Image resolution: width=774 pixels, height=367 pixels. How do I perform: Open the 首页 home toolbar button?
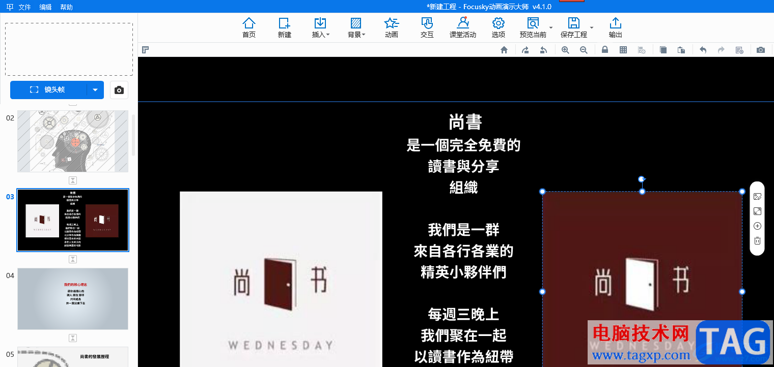coord(249,27)
